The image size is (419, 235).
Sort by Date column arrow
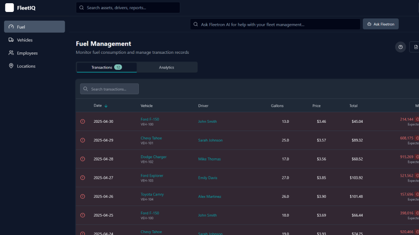pyautogui.click(x=106, y=106)
